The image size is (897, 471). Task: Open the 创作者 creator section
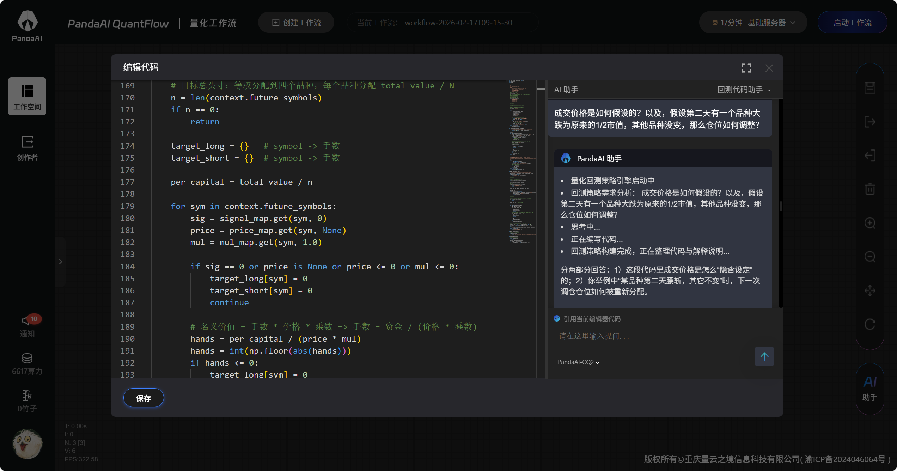[x=27, y=148]
